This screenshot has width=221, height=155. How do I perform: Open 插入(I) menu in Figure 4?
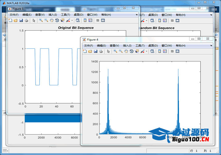pyautogui.click(x=127, y=46)
